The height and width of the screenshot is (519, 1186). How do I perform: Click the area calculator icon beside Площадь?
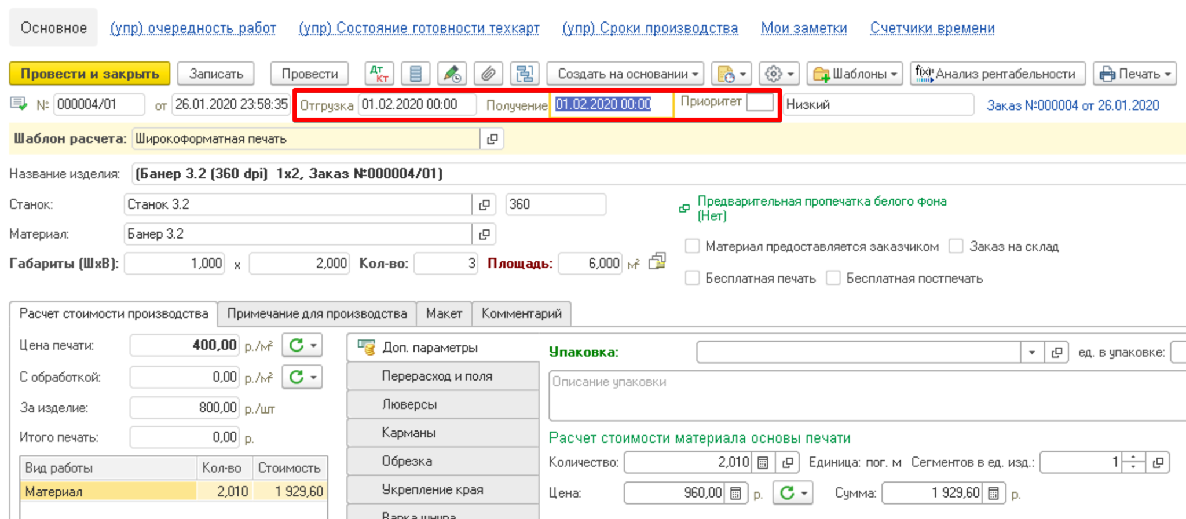pyautogui.click(x=657, y=262)
